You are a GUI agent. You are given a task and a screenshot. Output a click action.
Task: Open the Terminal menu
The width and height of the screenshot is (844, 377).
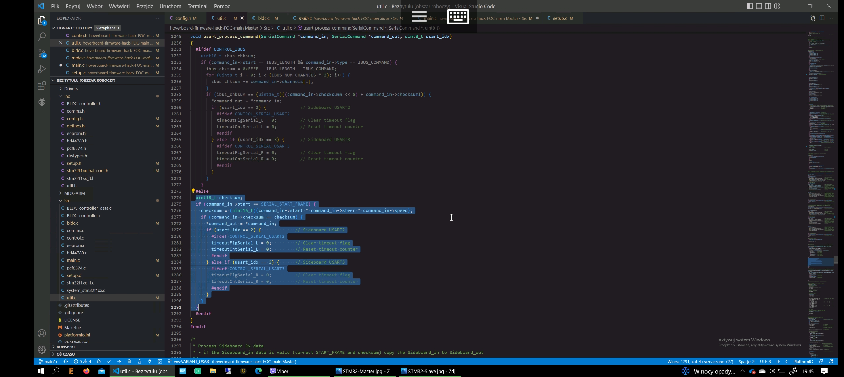[x=197, y=6]
